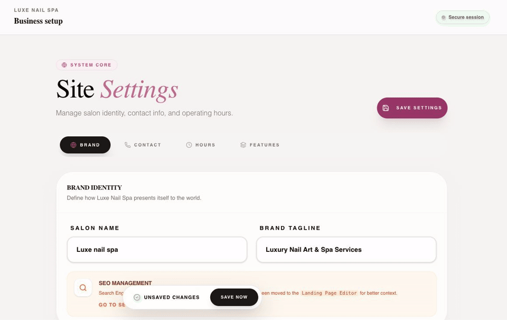Click the Secure session badge
Screen dimensions: 507x320
[463, 17]
